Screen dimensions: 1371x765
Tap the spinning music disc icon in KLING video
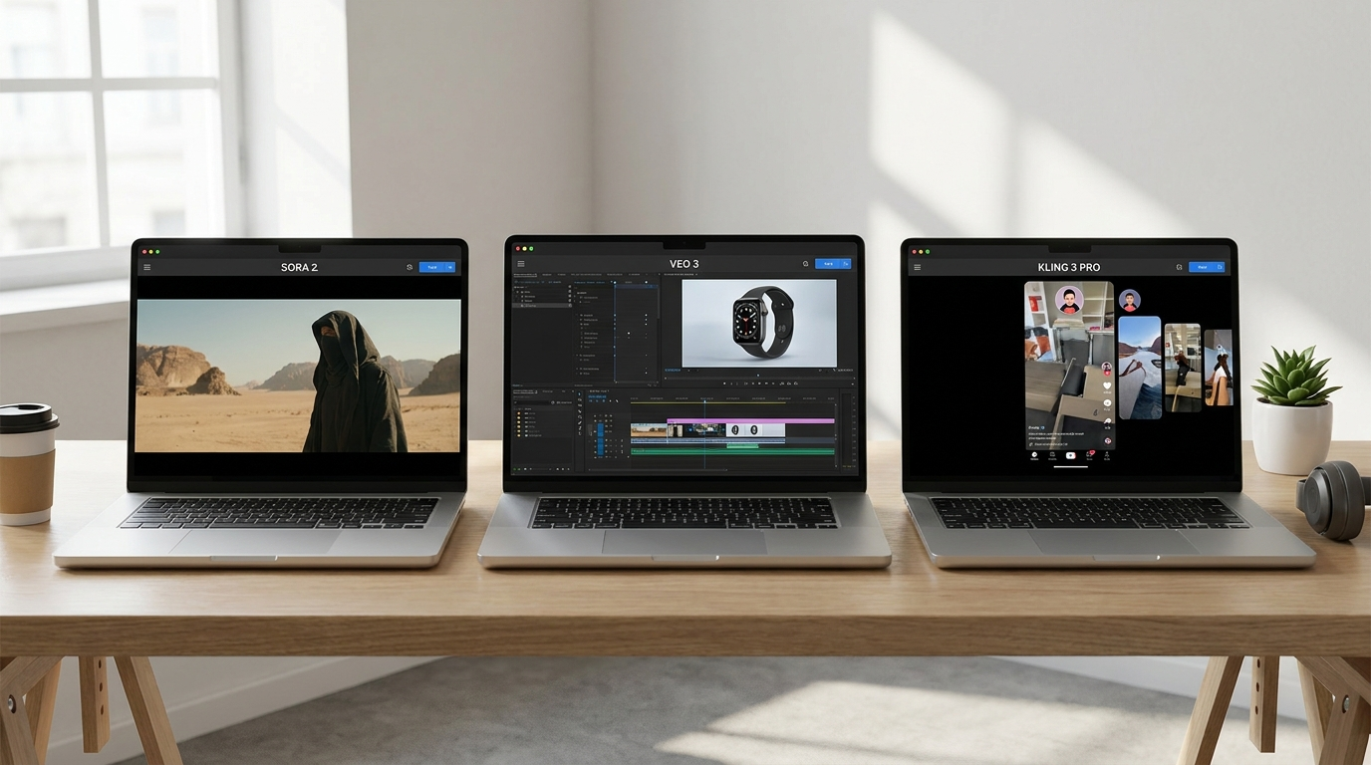[1108, 440]
